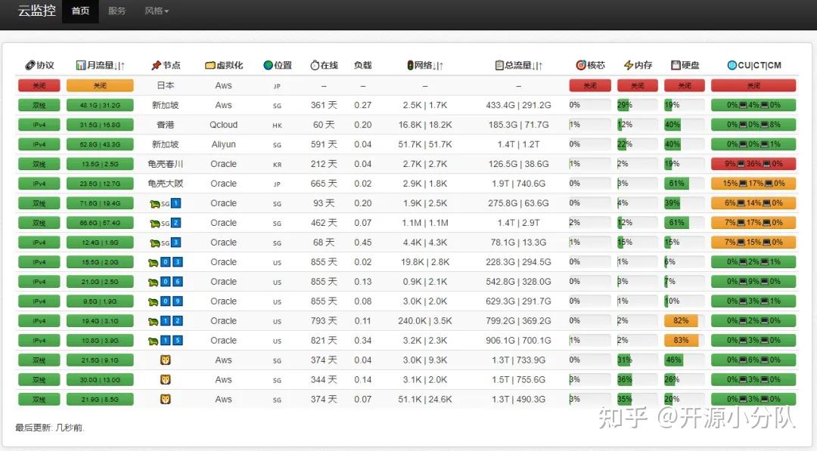Click the 月流量 sort arrows
This screenshot has height=451, width=817.
click(121, 65)
